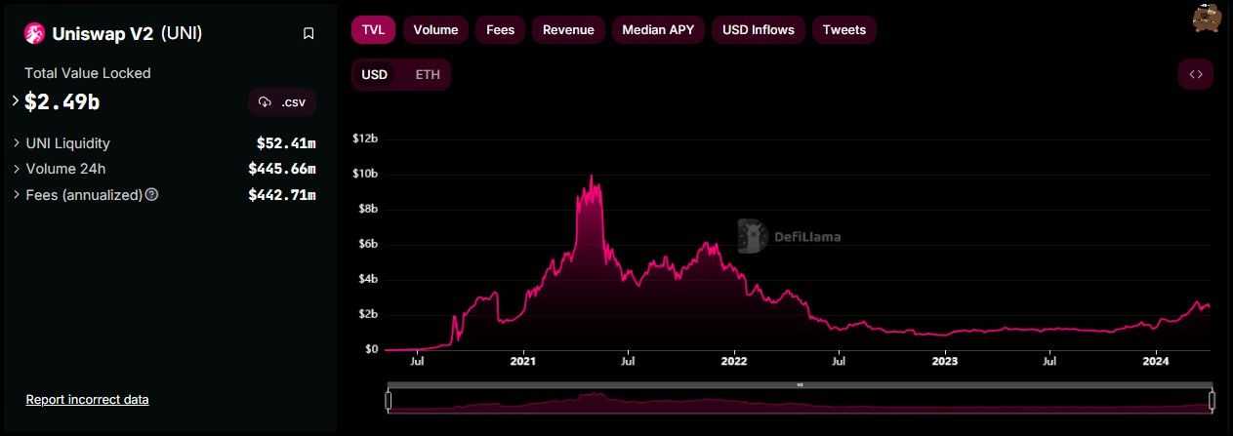Click the $52.41m UNI liquidity value
This screenshot has width=1233, height=436.
286,143
